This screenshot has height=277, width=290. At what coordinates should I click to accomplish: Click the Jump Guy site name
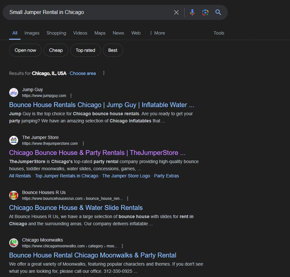[x=33, y=90]
